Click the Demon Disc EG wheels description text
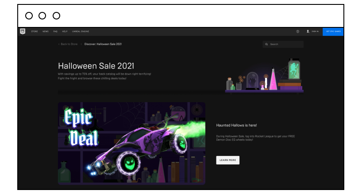The image size is (362, 194). tap(255, 138)
